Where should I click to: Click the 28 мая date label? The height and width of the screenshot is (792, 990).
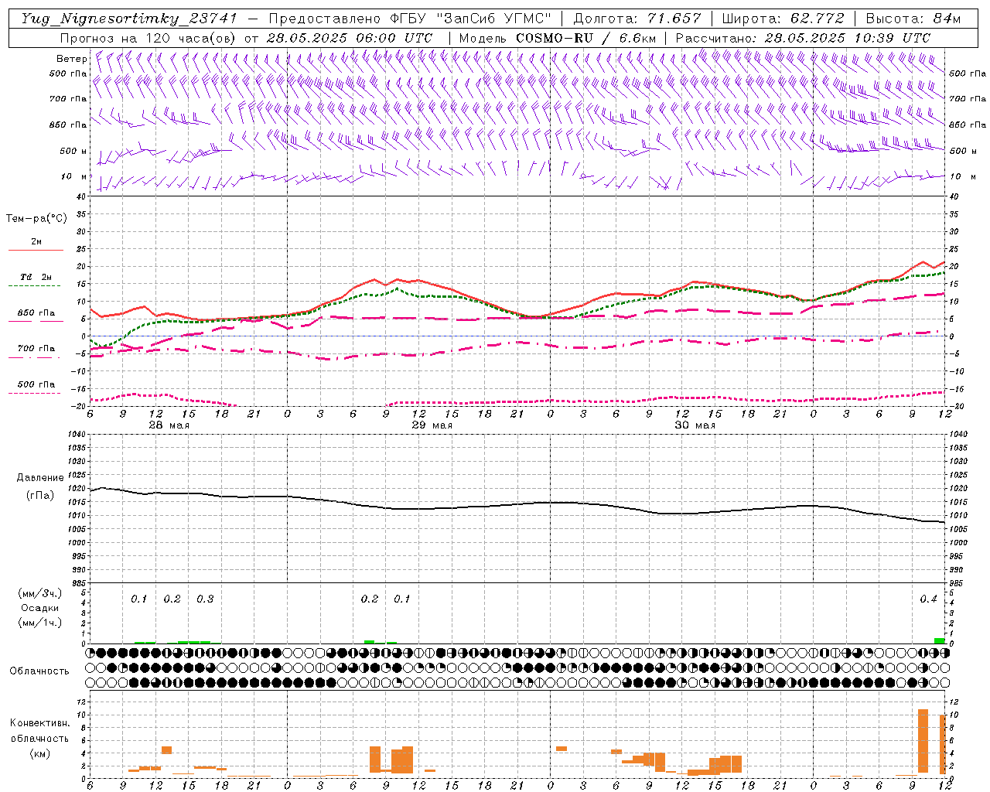[x=169, y=425]
